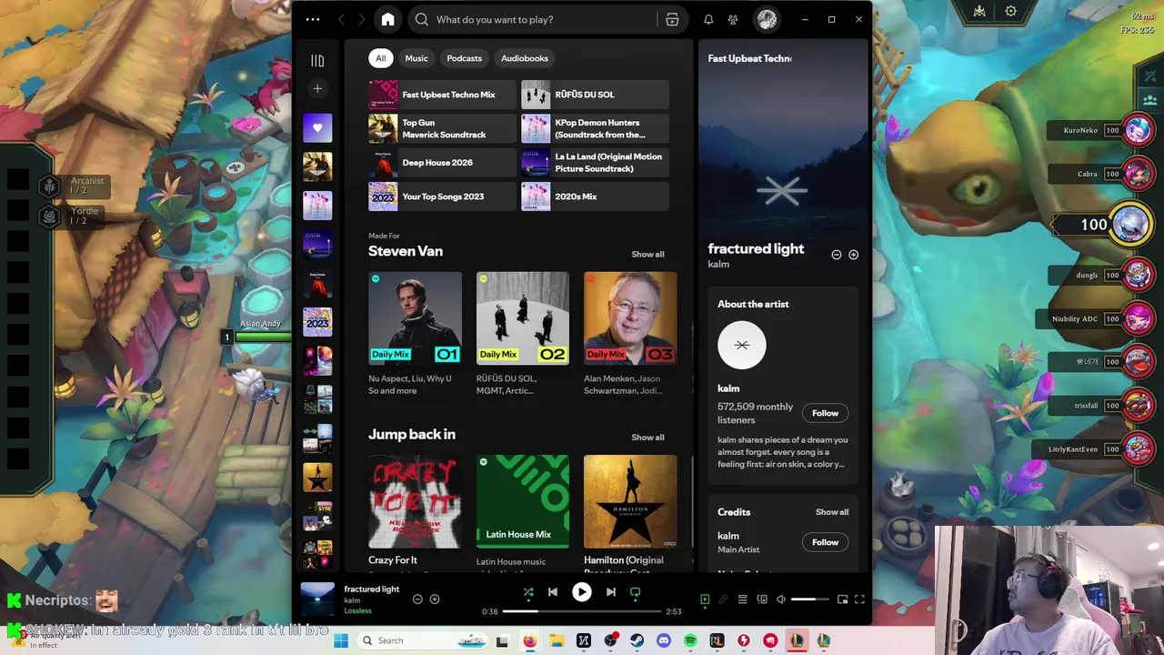Image resolution: width=1164 pixels, height=655 pixels.
Task: Open File Explorer from the taskbar
Action: tap(557, 640)
